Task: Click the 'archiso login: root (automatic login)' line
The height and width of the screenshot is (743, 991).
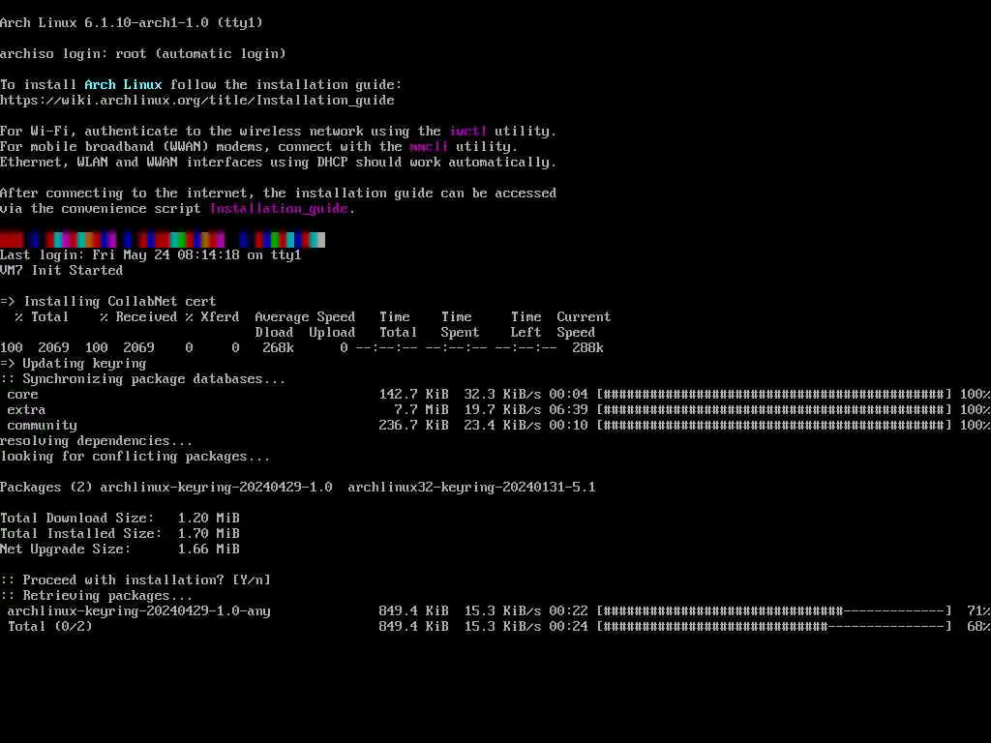Action: coord(143,54)
